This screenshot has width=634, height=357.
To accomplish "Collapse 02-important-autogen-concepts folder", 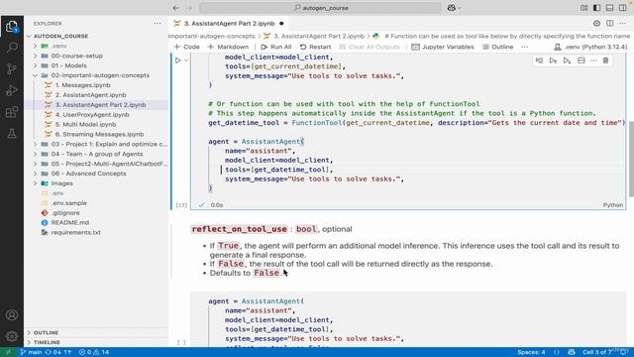I will (x=100, y=75).
